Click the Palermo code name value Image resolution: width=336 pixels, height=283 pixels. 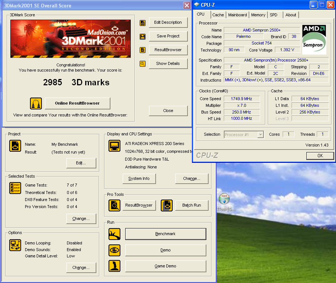243,37
